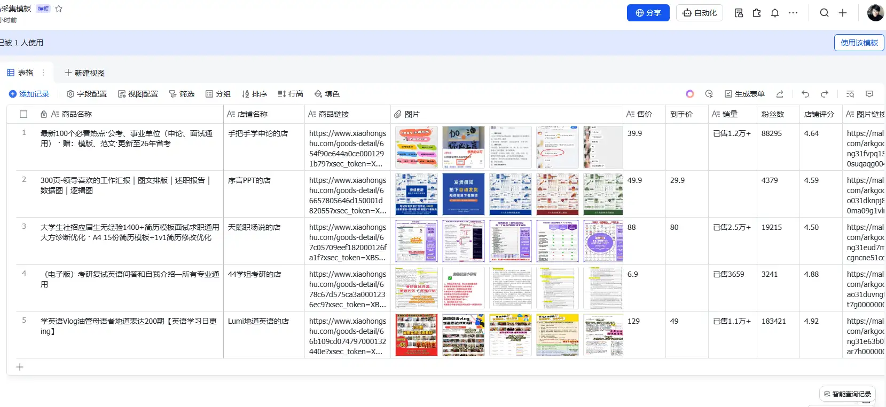Select the 表格 view tab
Viewport: 886px width, 407px height.
pos(20,73)
